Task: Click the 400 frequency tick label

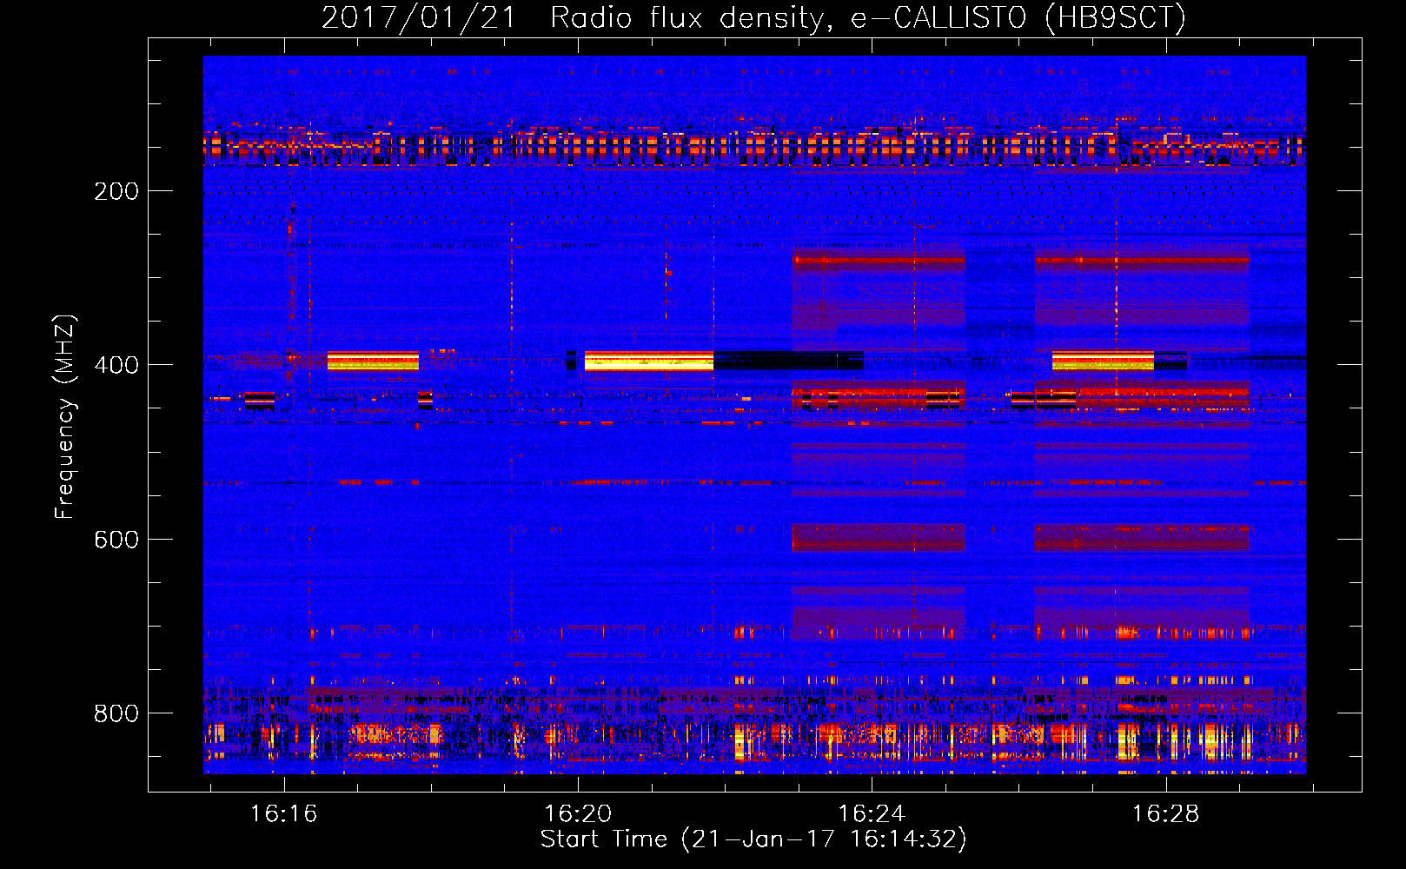Action: (x=116, y=365)
